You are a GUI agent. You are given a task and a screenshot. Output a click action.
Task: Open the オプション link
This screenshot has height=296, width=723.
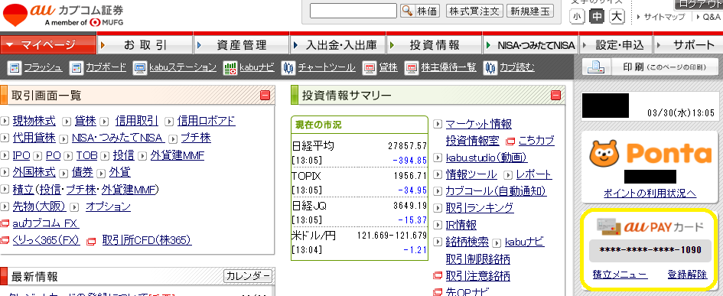pos(109,206)
